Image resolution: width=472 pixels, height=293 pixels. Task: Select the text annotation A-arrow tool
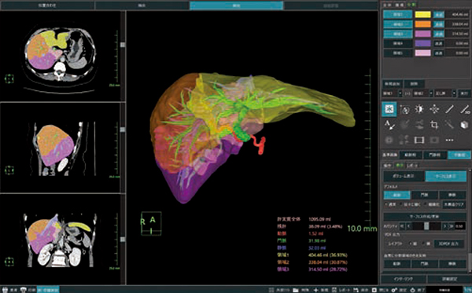pyautogui.click(x=389, y=124)
